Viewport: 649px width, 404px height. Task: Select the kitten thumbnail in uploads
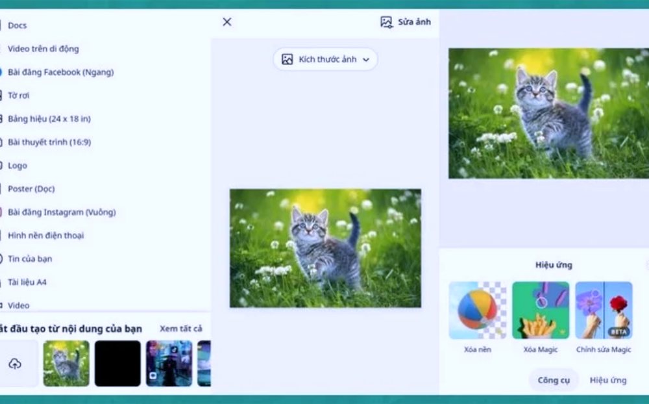click(x=66, y=364)
